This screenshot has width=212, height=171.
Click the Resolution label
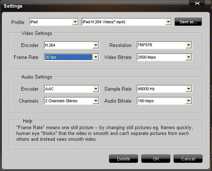pos(121,45)
